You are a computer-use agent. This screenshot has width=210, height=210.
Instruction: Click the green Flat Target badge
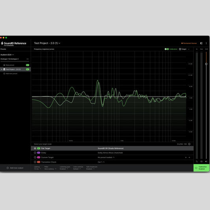(x=39, y=148)
